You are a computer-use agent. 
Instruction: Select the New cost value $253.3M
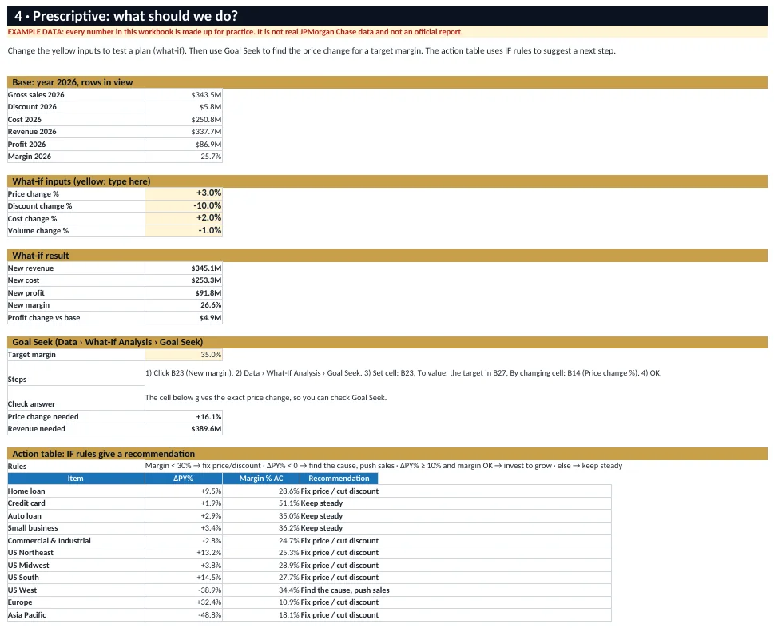(x=184, y=280)
